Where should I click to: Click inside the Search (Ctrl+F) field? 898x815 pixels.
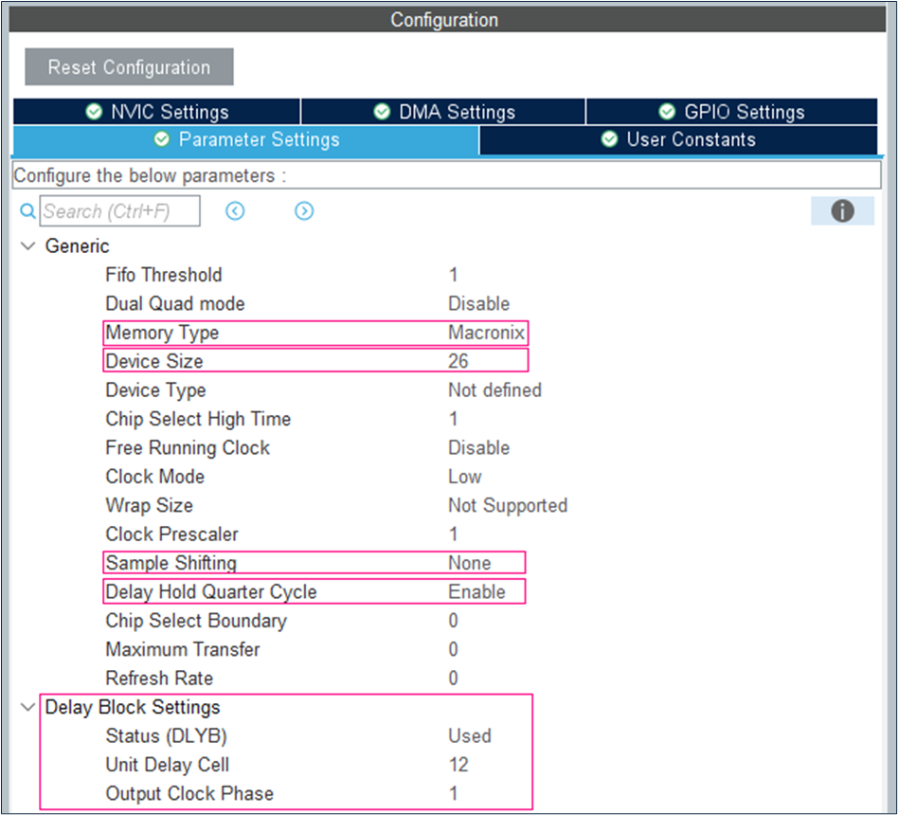tap(118, 210)
